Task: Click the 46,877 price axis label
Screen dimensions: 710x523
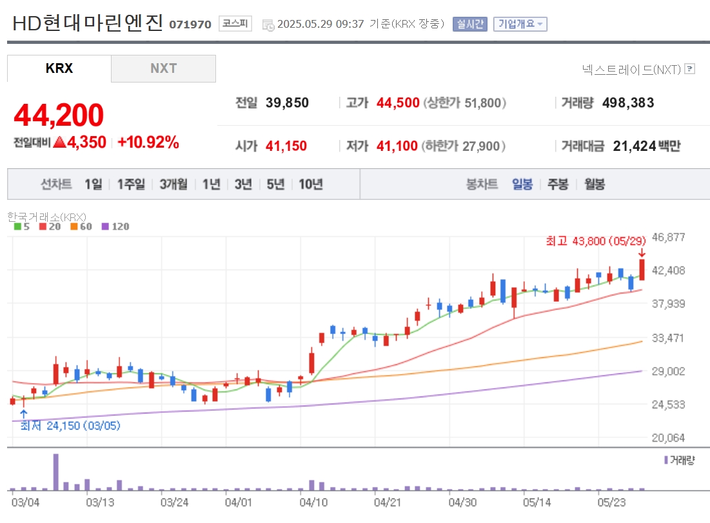Action: point(668,237)
